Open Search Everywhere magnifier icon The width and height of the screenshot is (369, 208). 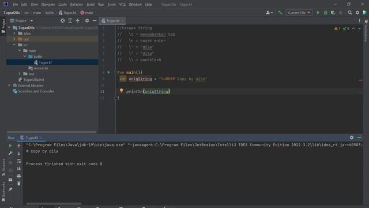coord(350,13)
